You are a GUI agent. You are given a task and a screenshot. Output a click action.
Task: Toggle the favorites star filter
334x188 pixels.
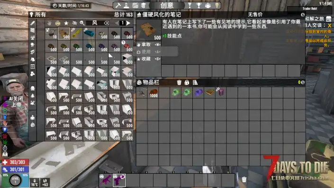point(66,23)
